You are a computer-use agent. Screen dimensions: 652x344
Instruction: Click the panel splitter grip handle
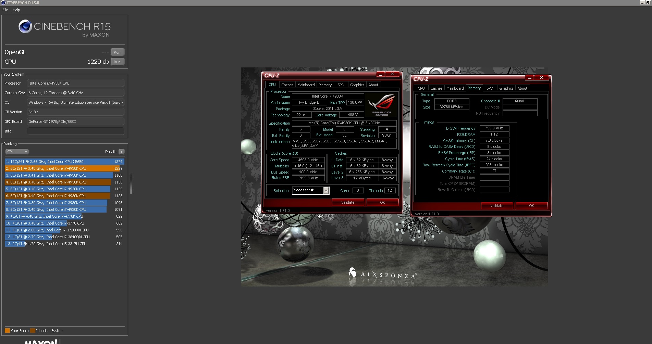[131, 183]
